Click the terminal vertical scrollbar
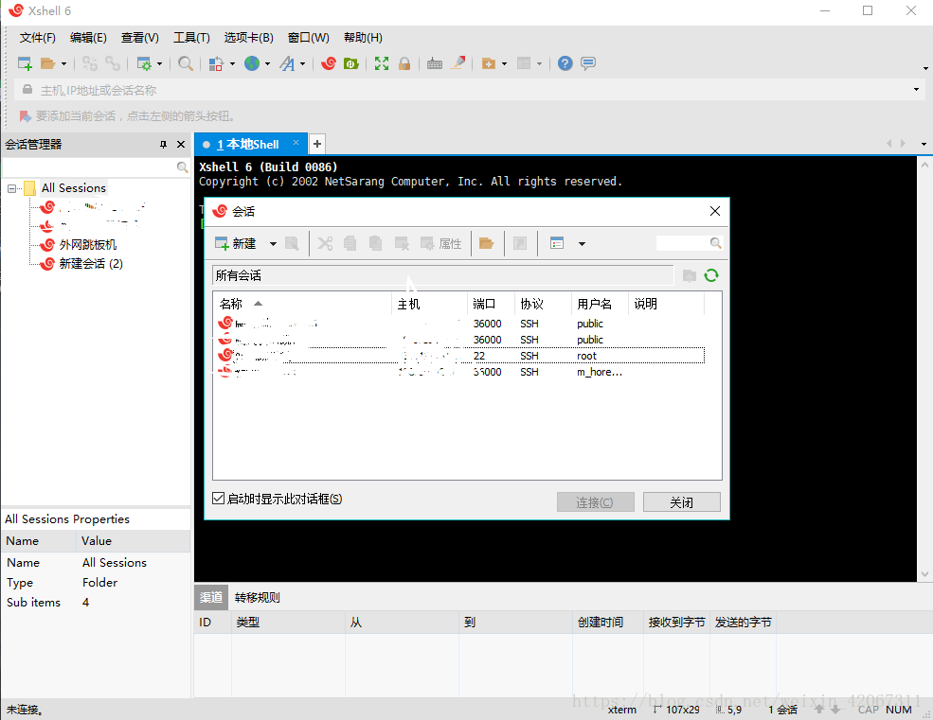Screen dimensions: 933x720 pyautogui.click(x=924, y=369)
